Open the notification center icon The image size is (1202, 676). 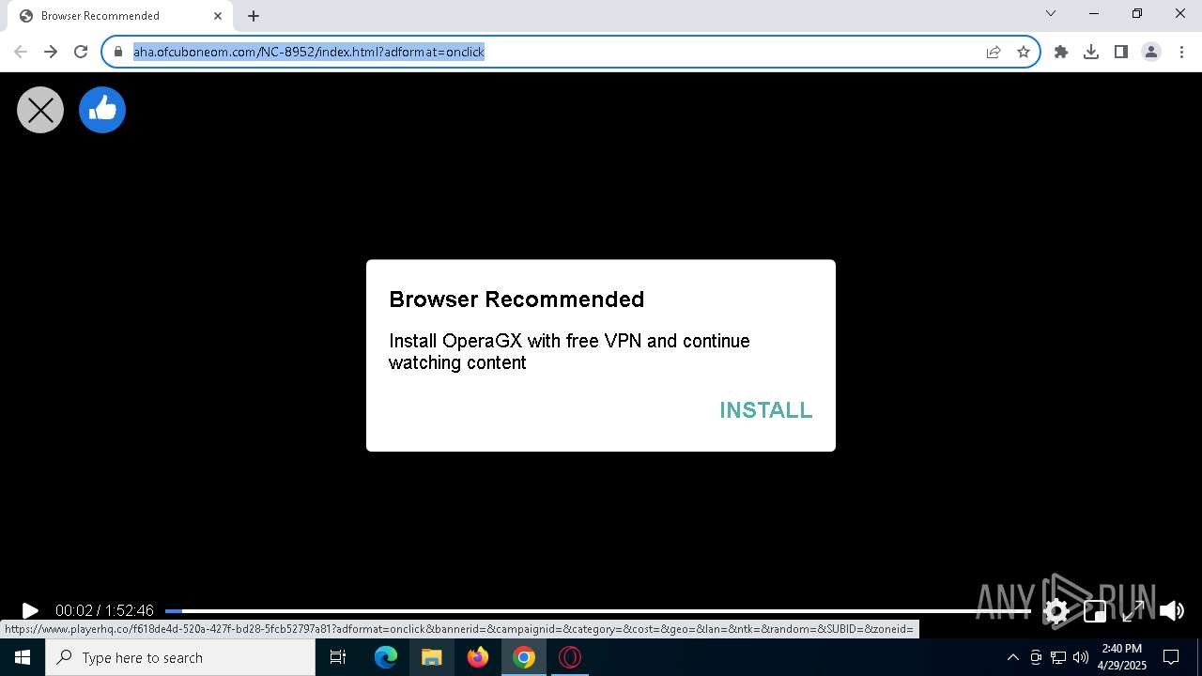click(x=1172, y=657)
